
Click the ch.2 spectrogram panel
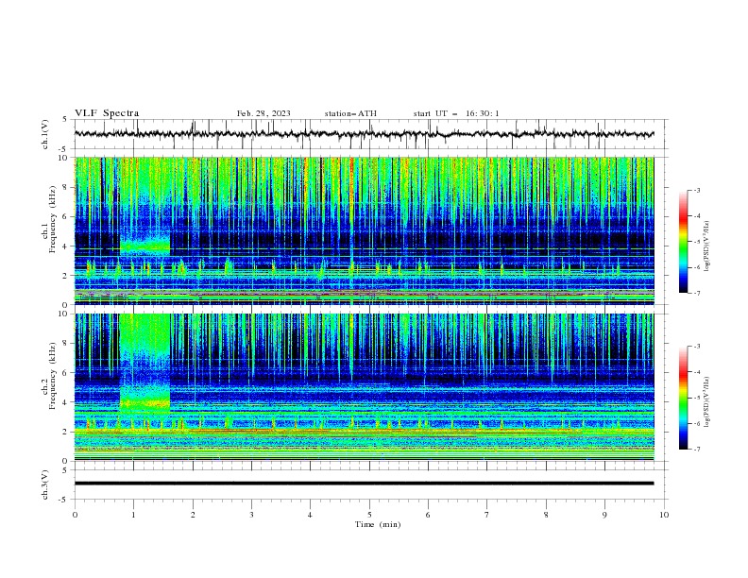click(364, 387)
